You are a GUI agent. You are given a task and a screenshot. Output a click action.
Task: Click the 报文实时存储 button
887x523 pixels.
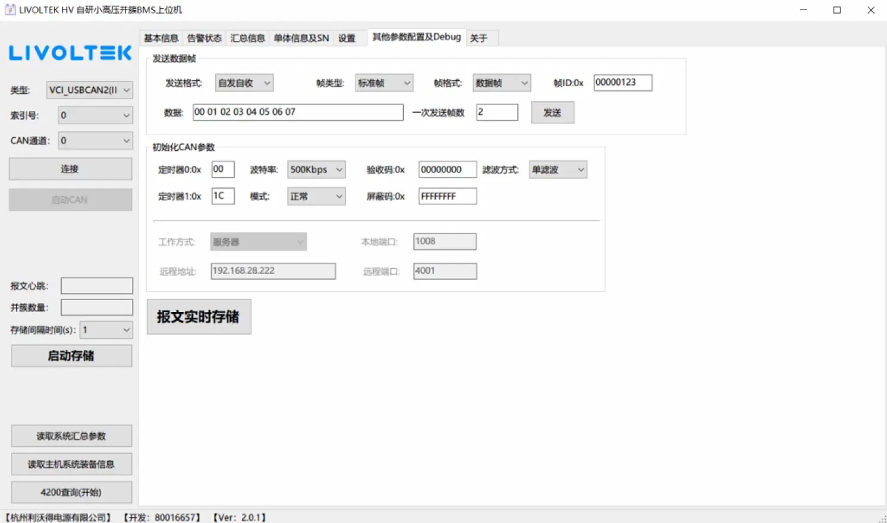199,317
